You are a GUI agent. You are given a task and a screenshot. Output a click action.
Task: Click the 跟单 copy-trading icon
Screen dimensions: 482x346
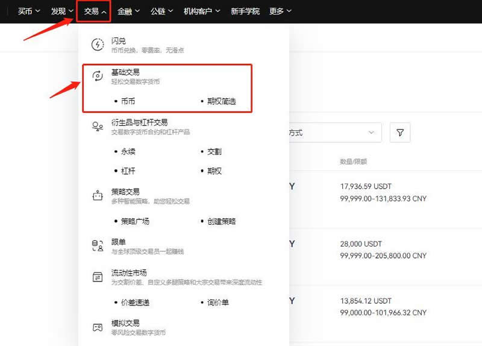click(97, 245)
